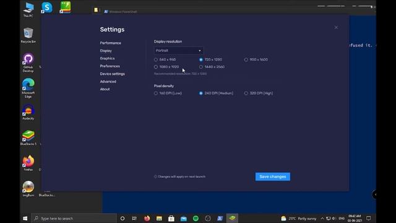The image size is (396, 223).
Task: Open the Microsoft Edge desktop shortcut
Action: click(28, 88)
